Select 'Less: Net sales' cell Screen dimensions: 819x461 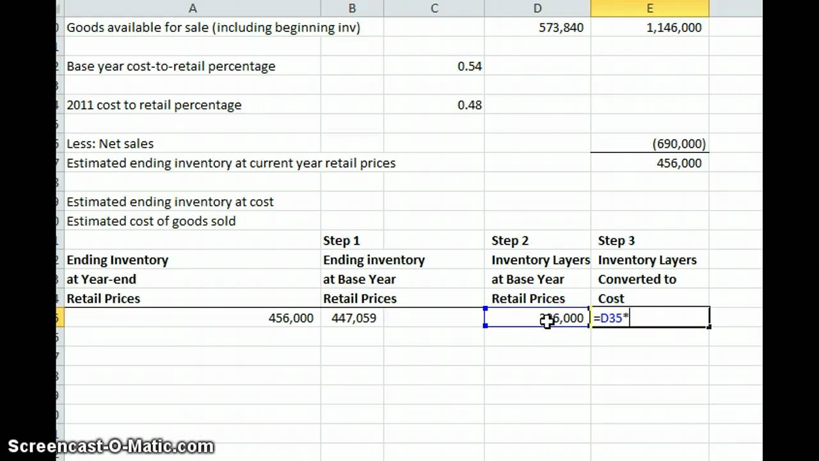click(192, 144)
